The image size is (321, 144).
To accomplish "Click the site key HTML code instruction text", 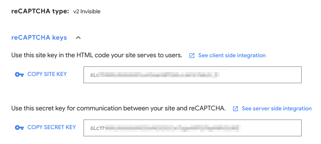I will [x=97, y=55].
